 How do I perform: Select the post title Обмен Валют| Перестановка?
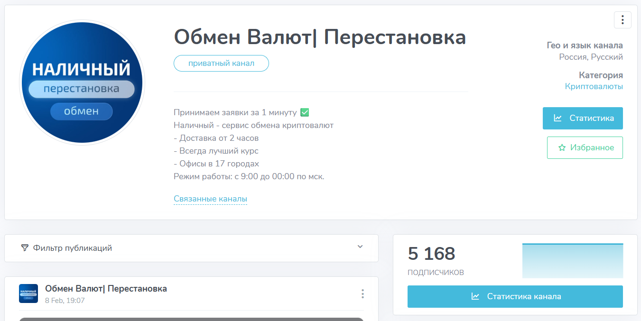tap(105, 288)
